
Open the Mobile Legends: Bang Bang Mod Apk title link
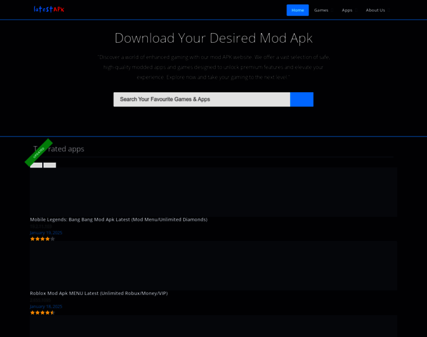(x=119, y=220)
